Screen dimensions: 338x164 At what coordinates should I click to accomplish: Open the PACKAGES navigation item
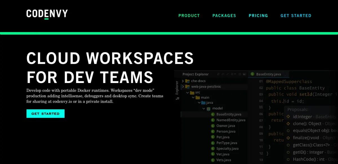pos(224,16)
